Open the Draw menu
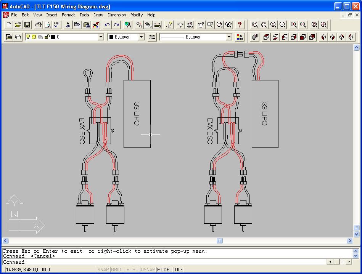The width and height of the screenshot is (362, 274). tap(98, 15)
